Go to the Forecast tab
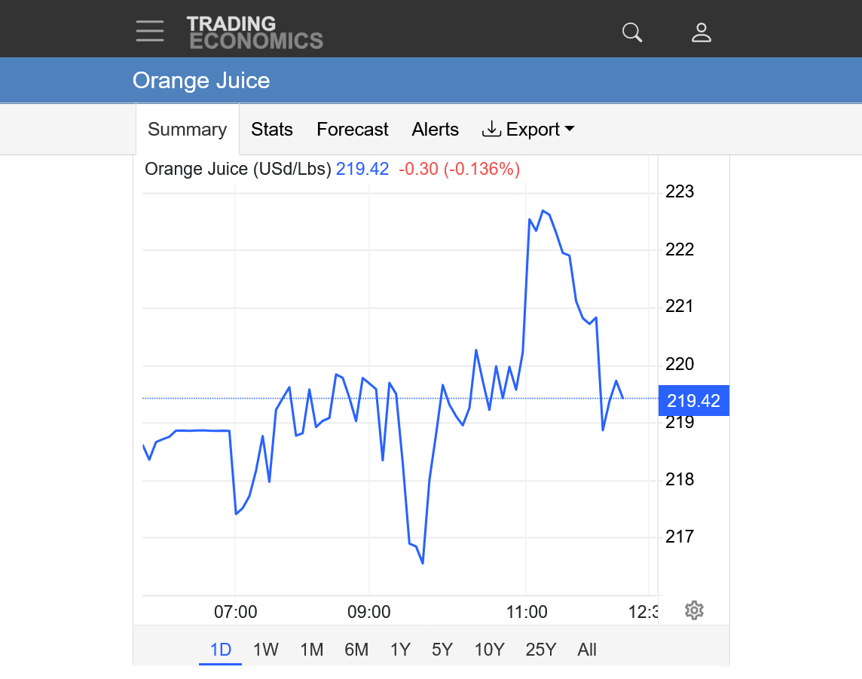Image resolution: width=862 pixels, height=679 pixels. point(352,130)
